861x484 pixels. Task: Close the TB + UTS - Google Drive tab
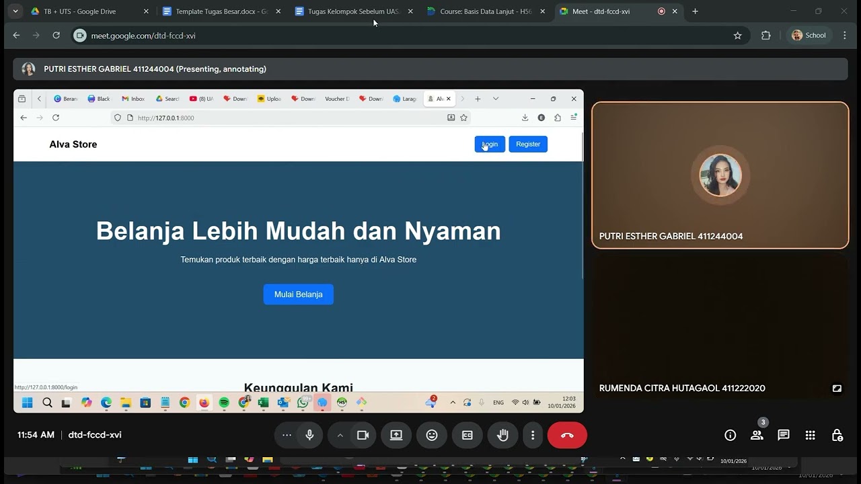pos(146,11)
